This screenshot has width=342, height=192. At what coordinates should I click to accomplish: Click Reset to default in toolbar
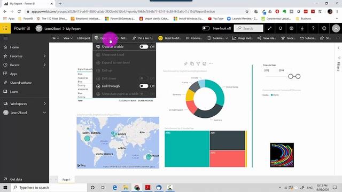[170, 38]
